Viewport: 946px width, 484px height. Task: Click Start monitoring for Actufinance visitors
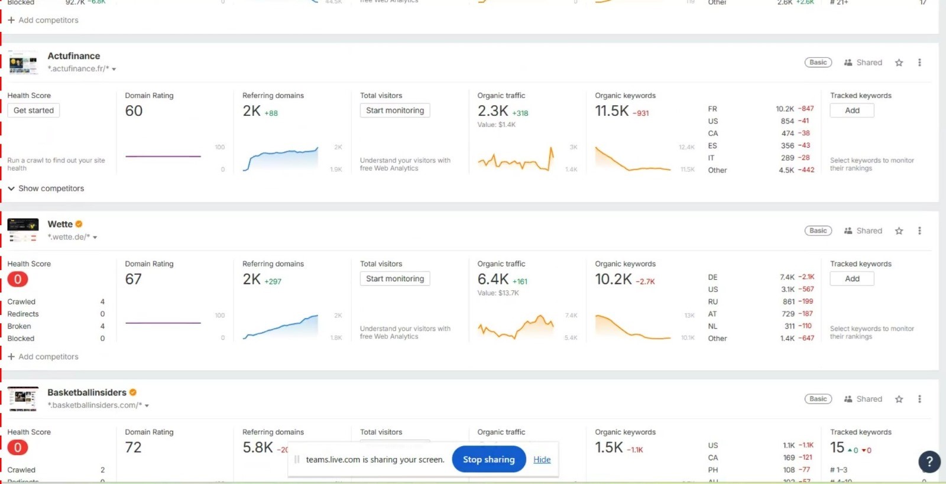[395, 111]
